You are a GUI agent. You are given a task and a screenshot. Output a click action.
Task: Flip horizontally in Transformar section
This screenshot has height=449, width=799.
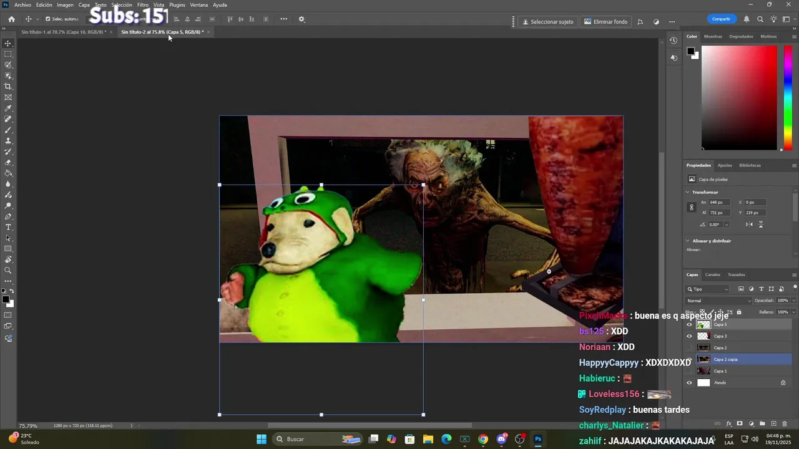[x=749, y=224]
